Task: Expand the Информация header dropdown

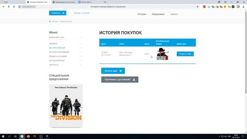Action: 159,14
